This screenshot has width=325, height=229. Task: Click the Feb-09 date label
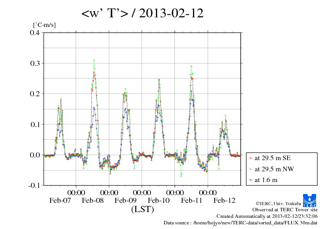click(125, 200)
